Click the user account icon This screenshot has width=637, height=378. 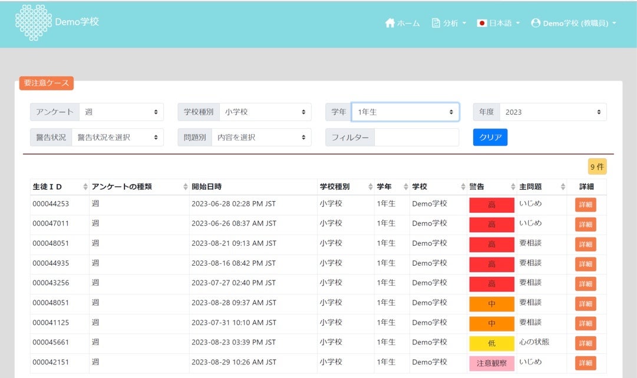coord(536,24)
